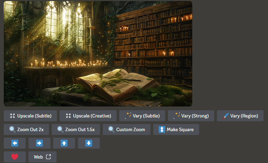Click the Vary (Region) text label
The image size is (268, 163).
click(244, 116)
